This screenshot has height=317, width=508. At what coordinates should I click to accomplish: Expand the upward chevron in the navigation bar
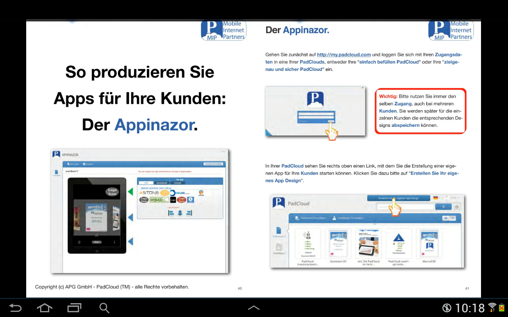tap(254, 307)
